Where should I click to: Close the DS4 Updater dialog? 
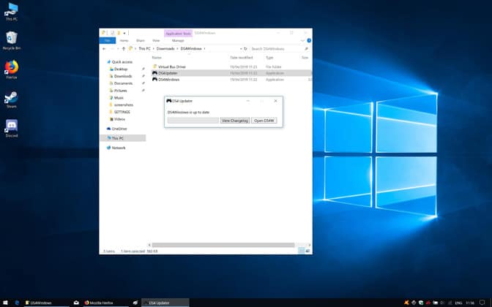(x=275, y=101)
